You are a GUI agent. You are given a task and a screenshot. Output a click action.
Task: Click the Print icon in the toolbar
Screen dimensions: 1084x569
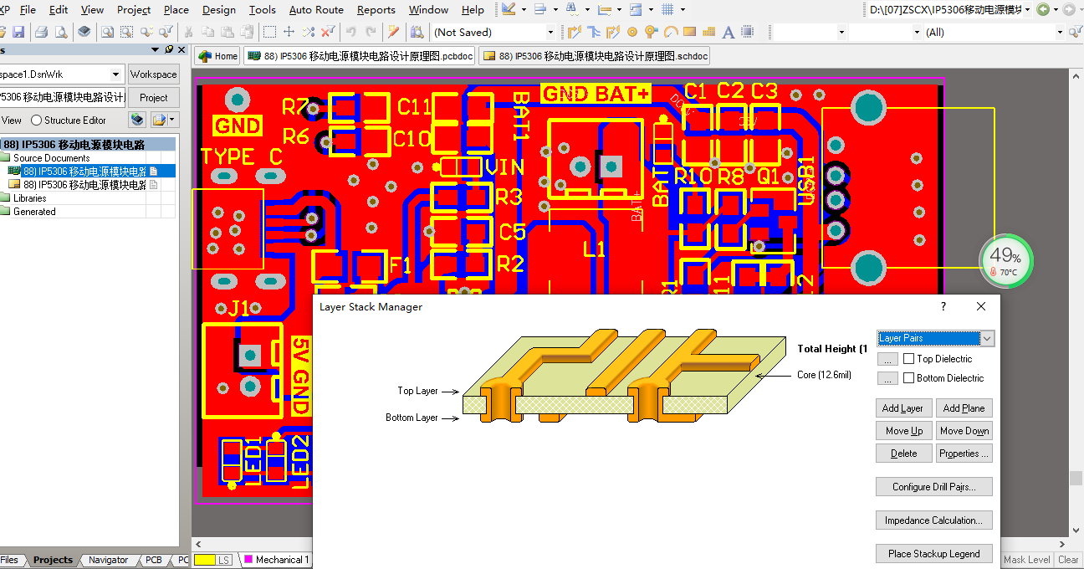click(41, 33)
